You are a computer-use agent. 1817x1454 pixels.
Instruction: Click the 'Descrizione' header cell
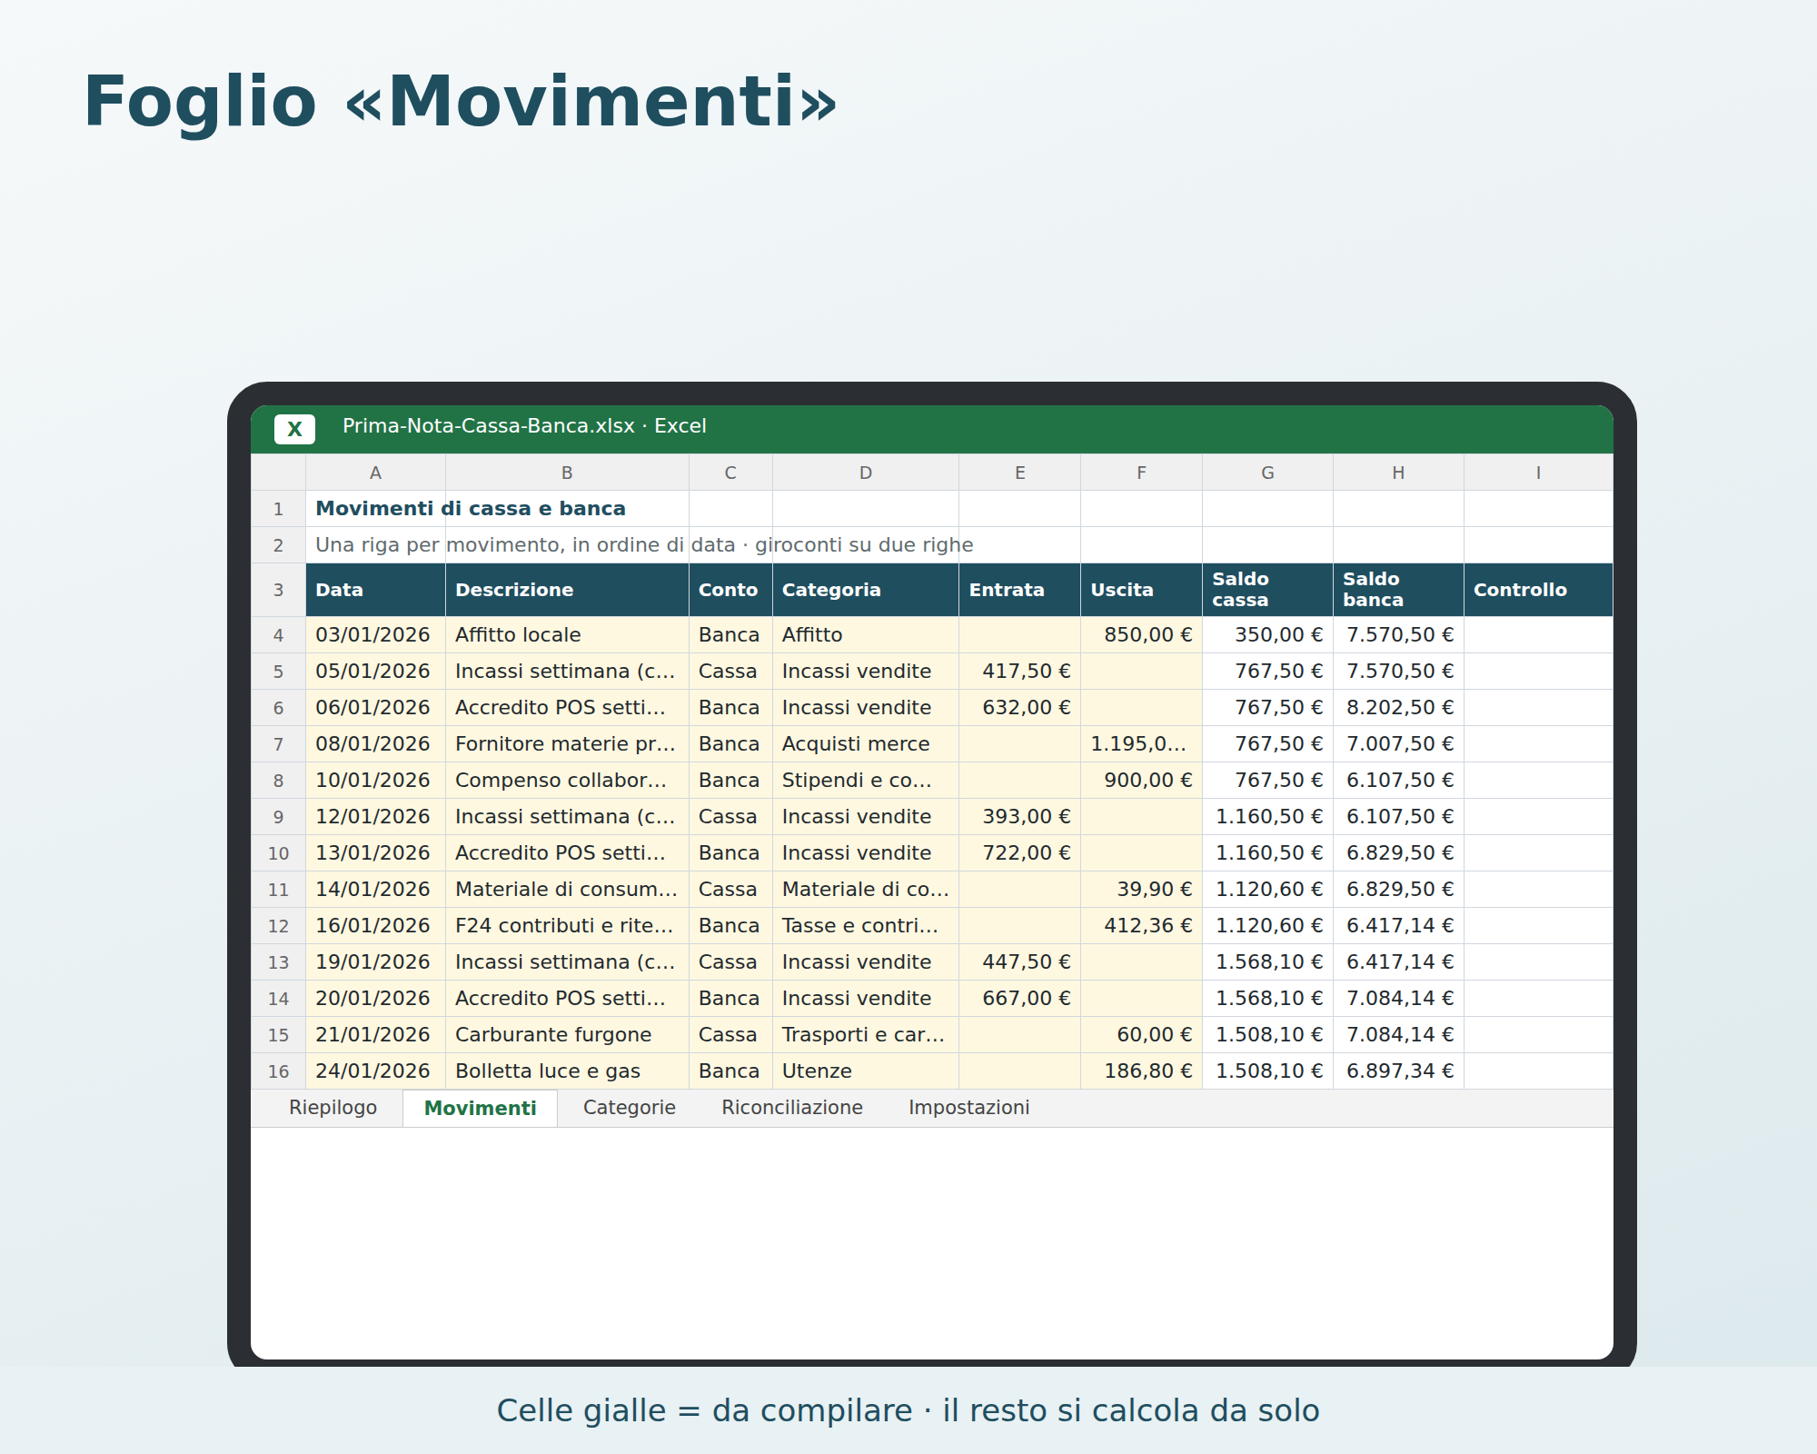pos(567,590)
